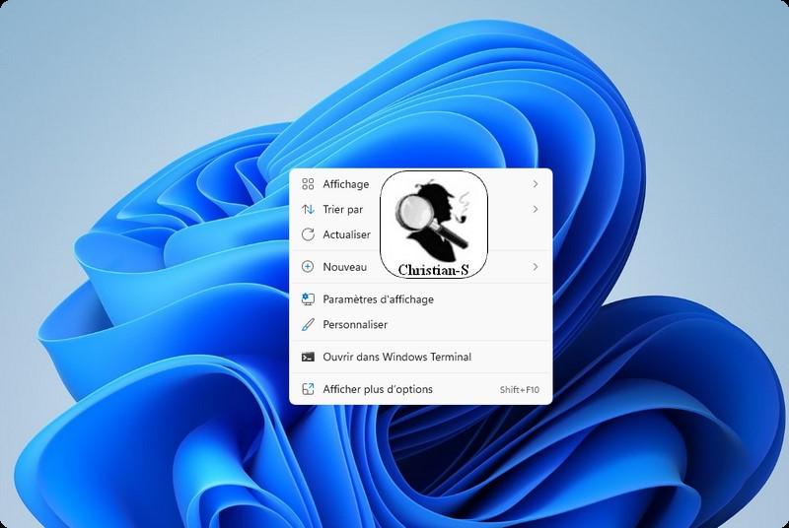
Task: Choose the Trier par menu entry text
Action: [x=343, y=210]
